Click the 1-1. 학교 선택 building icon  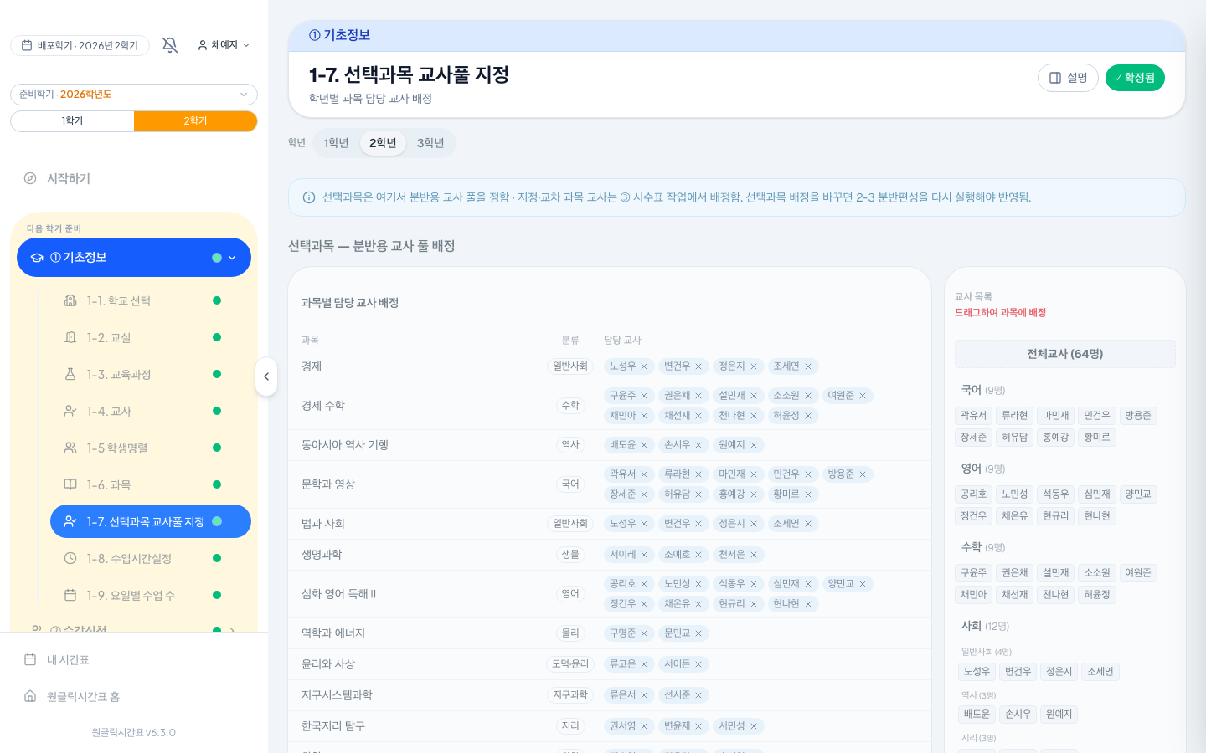(x=70, y=300)
